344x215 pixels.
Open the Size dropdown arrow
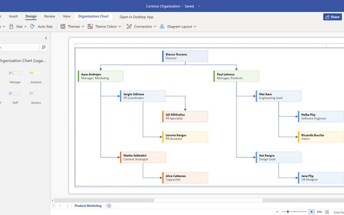(x=25, y=27)
